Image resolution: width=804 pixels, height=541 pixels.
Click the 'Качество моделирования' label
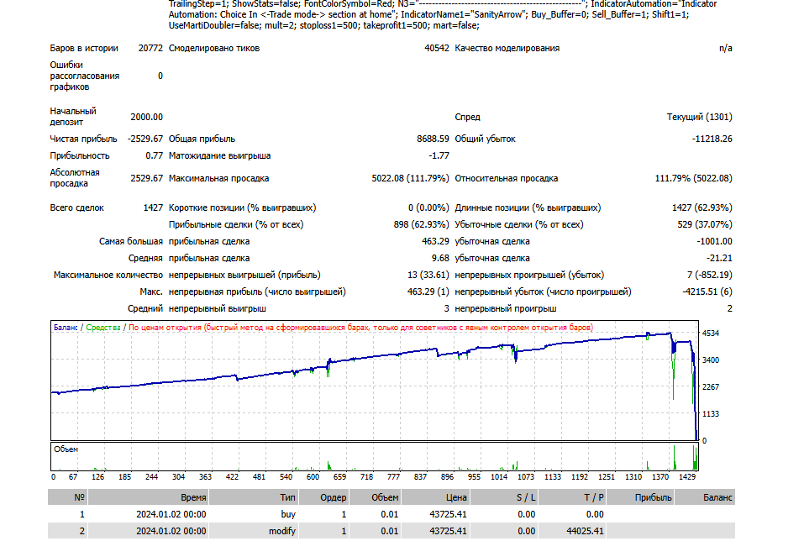point(507,48)
